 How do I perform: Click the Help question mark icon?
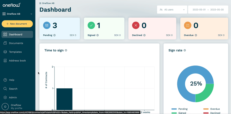point(5,80)
